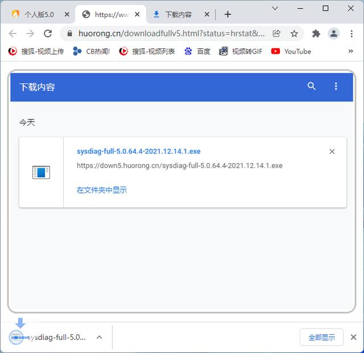Open the tab search dropdown arrow
The width and height of the screenshot is (364, 353).
(275, 9)
